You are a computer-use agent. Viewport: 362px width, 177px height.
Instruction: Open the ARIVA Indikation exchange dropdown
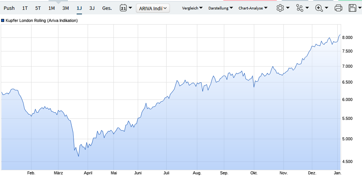[153, 8]
